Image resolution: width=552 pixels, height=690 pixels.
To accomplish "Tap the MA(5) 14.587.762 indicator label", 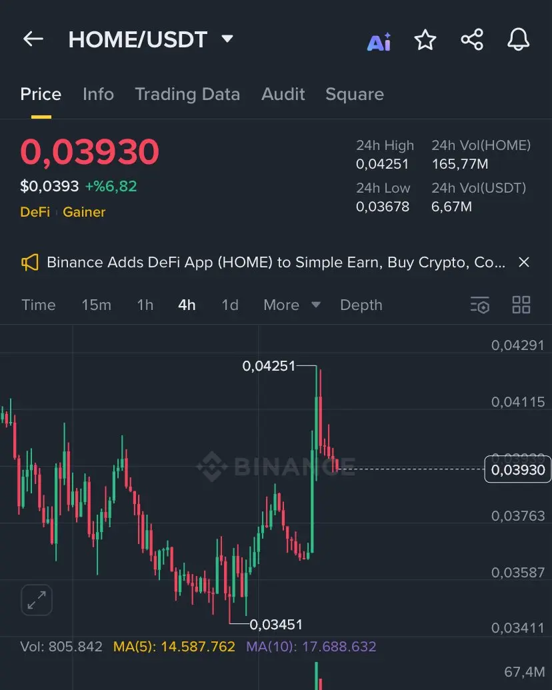I will click(174, 647).
